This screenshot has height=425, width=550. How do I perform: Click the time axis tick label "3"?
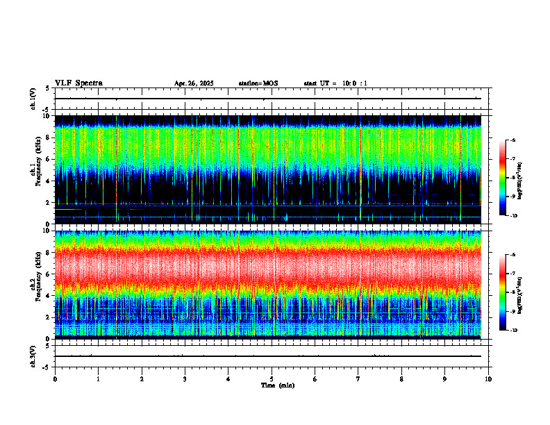(185, 379)
